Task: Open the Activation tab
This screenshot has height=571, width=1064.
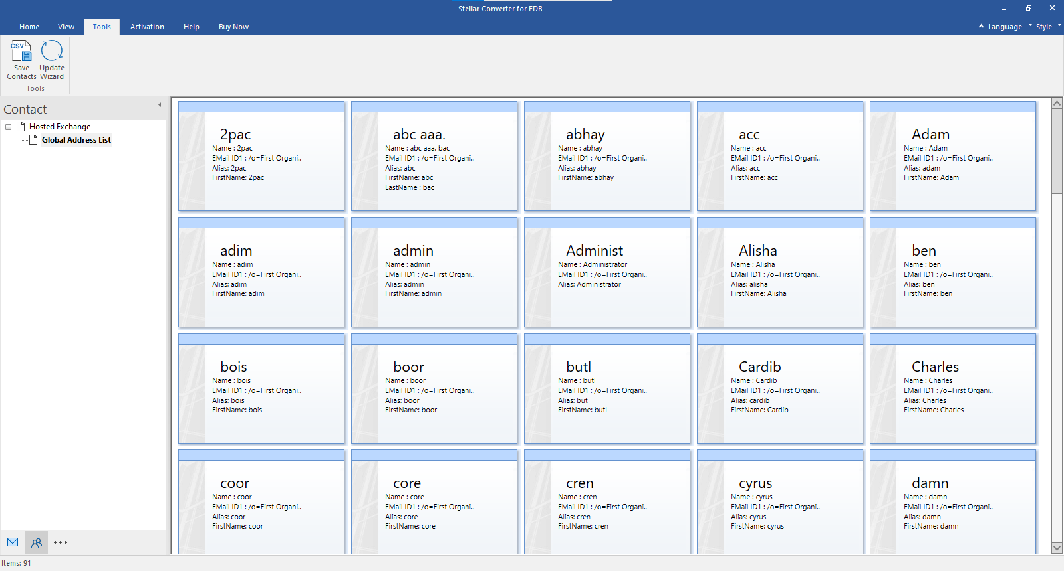Action: [147, 27]
